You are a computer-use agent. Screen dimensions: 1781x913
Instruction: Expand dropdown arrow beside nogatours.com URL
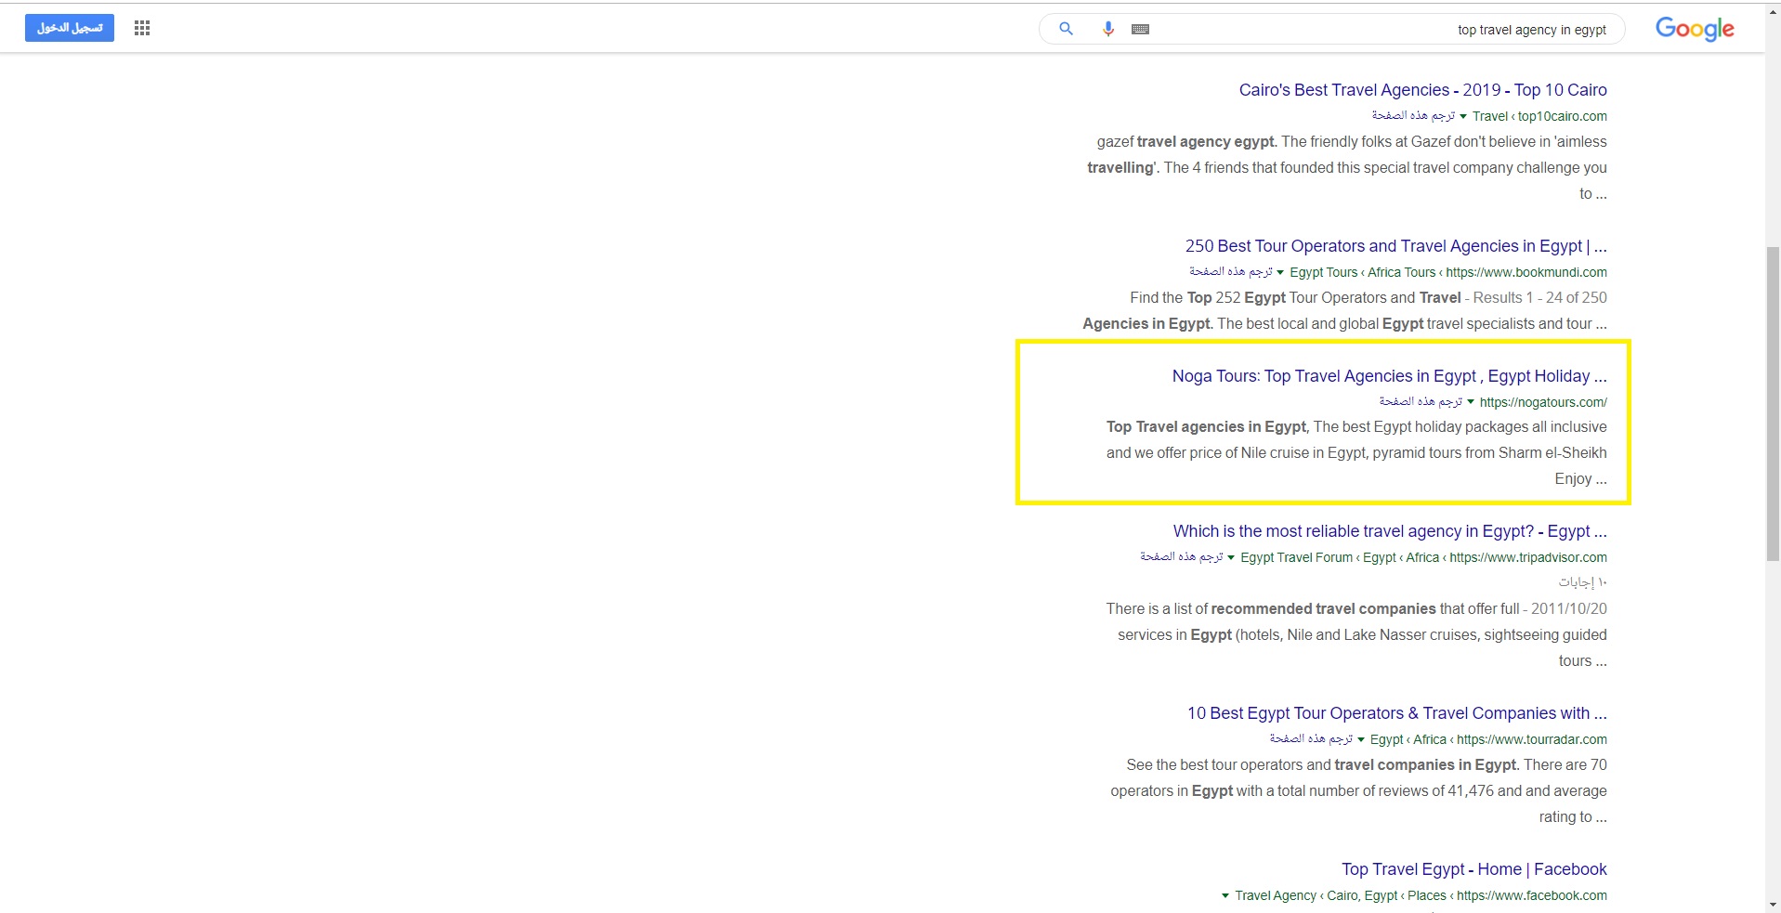(x=1471, y=402)
